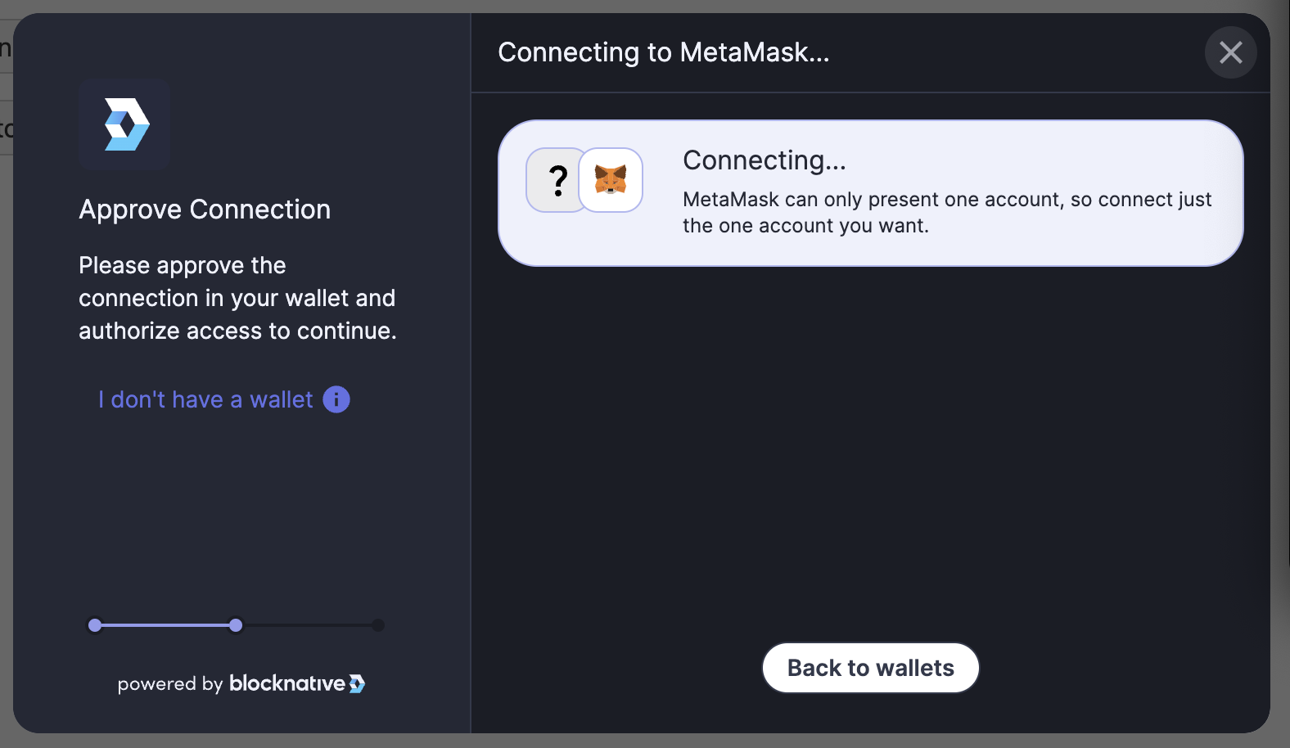1290x748 pixels.
Task: Click the Approve Connection header icon
Action: pyautogui.click(x=124, y=124)
